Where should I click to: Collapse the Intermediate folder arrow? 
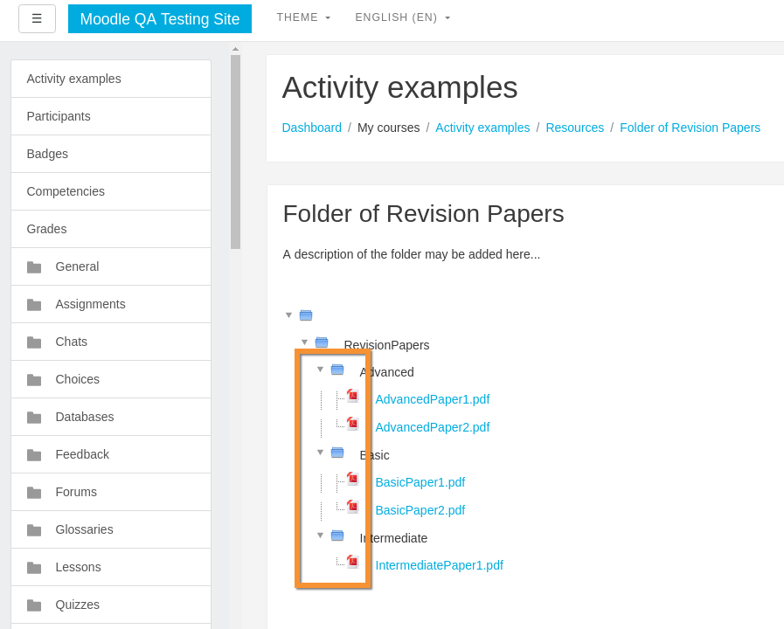click(321, 535)
